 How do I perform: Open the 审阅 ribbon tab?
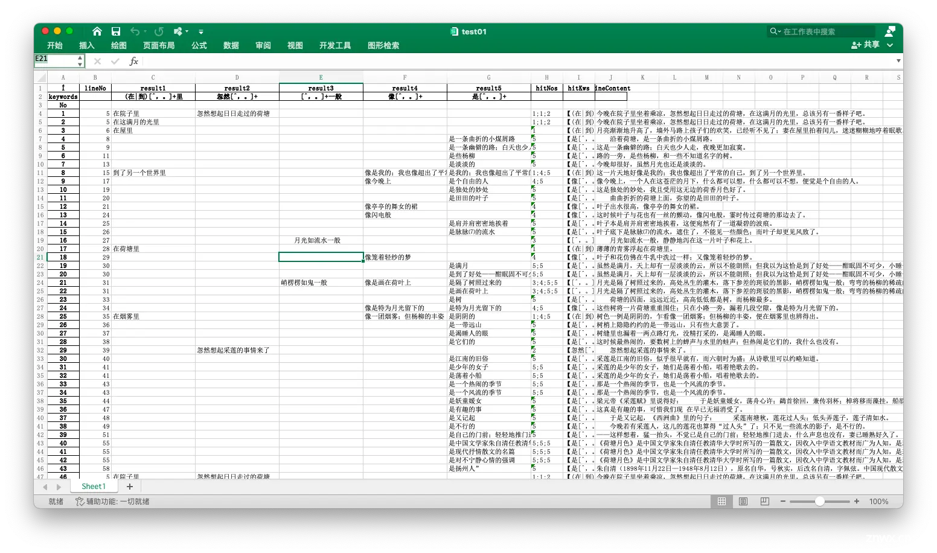263,45
